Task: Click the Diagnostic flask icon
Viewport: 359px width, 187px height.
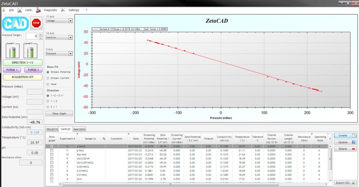Action: pos(38,10)
